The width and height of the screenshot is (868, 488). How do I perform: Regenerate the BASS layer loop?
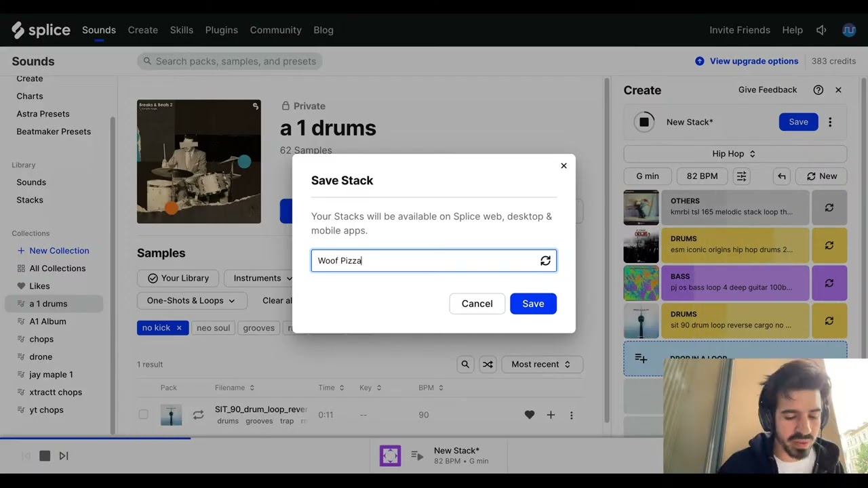pyautogui.click(x=829, y=283)
